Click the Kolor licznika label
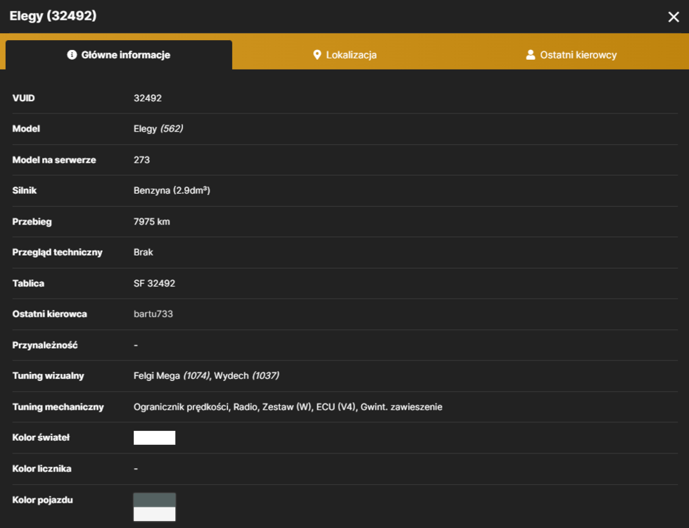This screenshot has width=689, height=528. [x=42, y=469]
